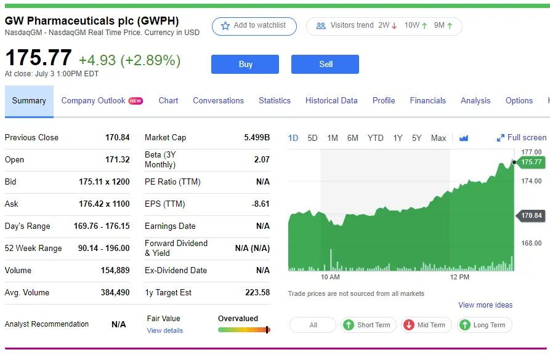550x355 pixels.
Task: Click the Market Cap value 5.499B
Action: (x=257, y=137)
